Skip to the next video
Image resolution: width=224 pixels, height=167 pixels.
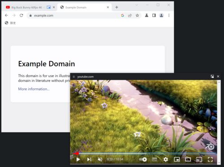coord(89,159)
